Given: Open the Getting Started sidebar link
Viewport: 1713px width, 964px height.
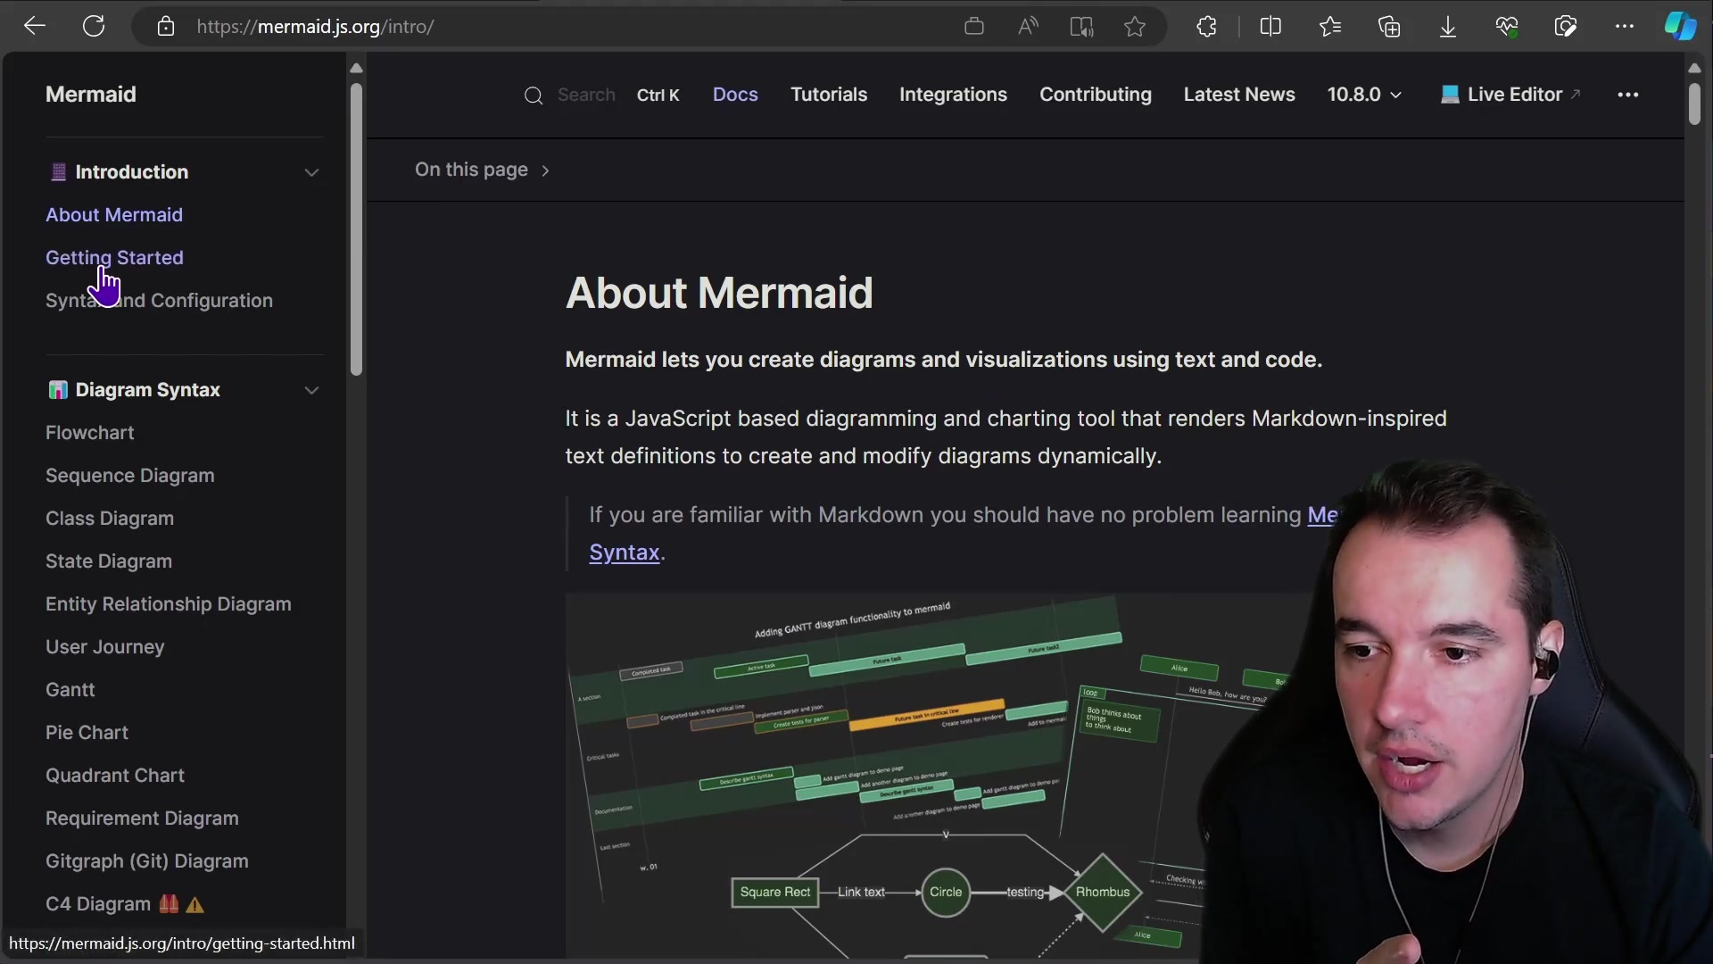Looking at the screenshot, I should click(x=114, y=258).
